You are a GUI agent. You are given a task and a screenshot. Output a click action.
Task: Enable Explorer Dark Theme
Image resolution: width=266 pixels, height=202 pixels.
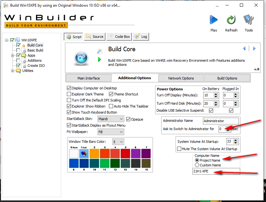tap(69, 94)
